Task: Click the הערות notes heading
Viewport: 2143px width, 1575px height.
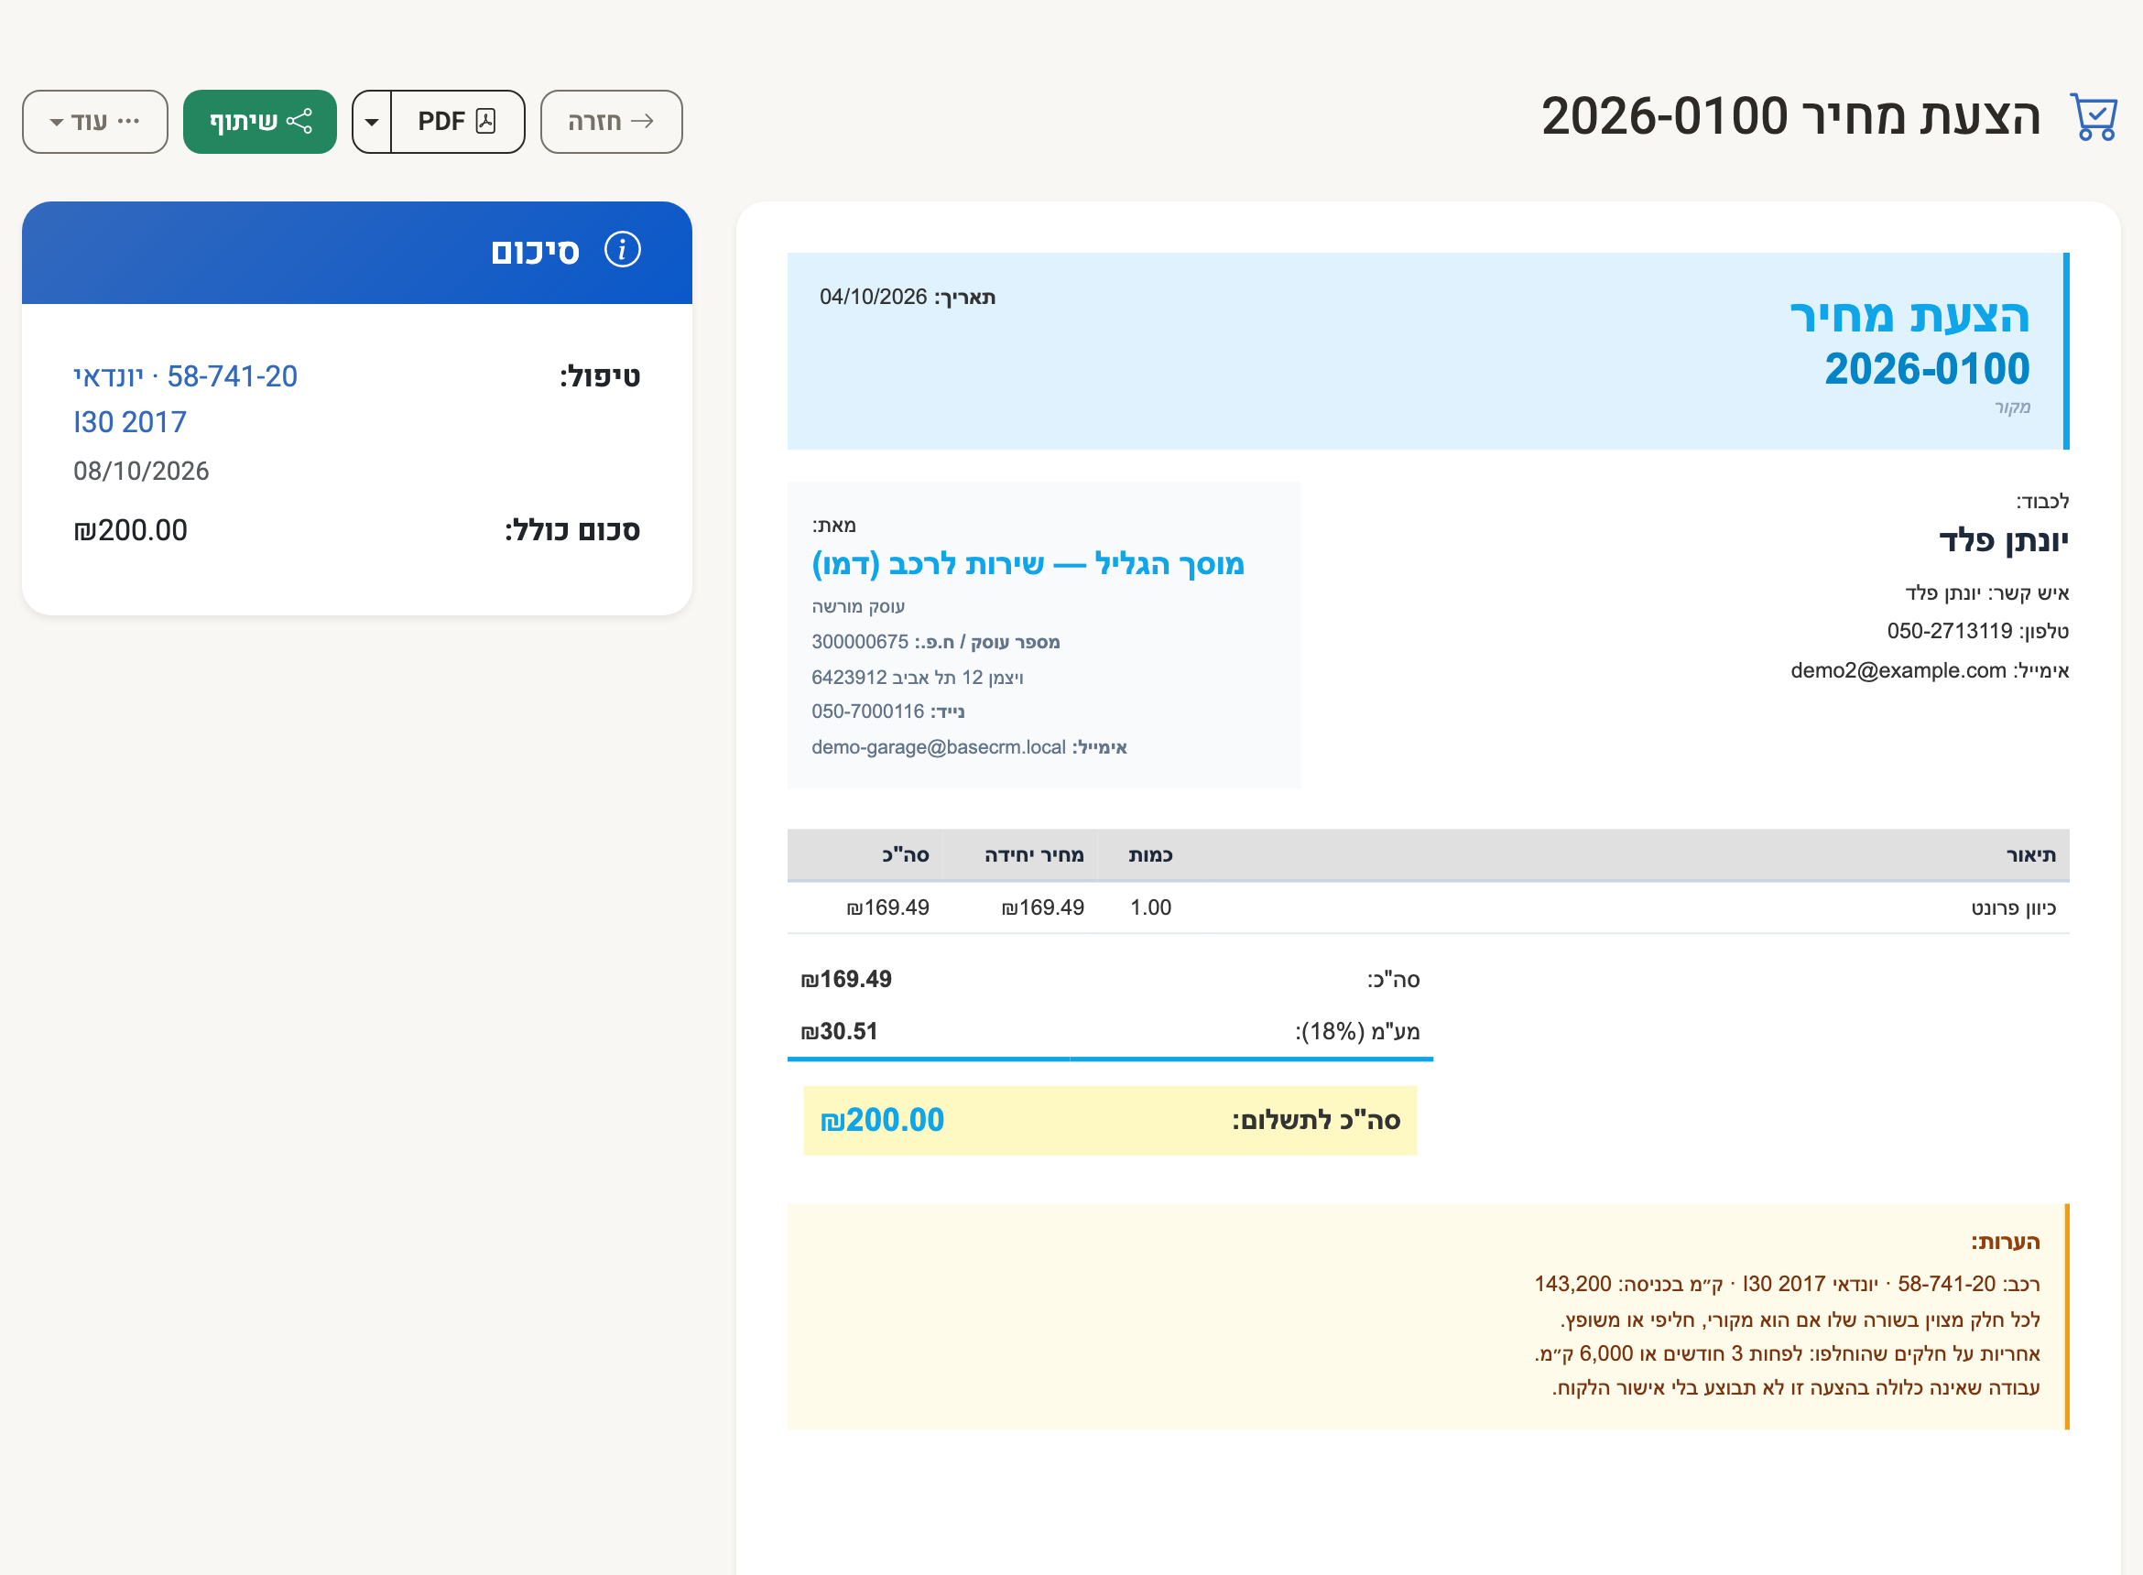Action: [2006, 1242]
